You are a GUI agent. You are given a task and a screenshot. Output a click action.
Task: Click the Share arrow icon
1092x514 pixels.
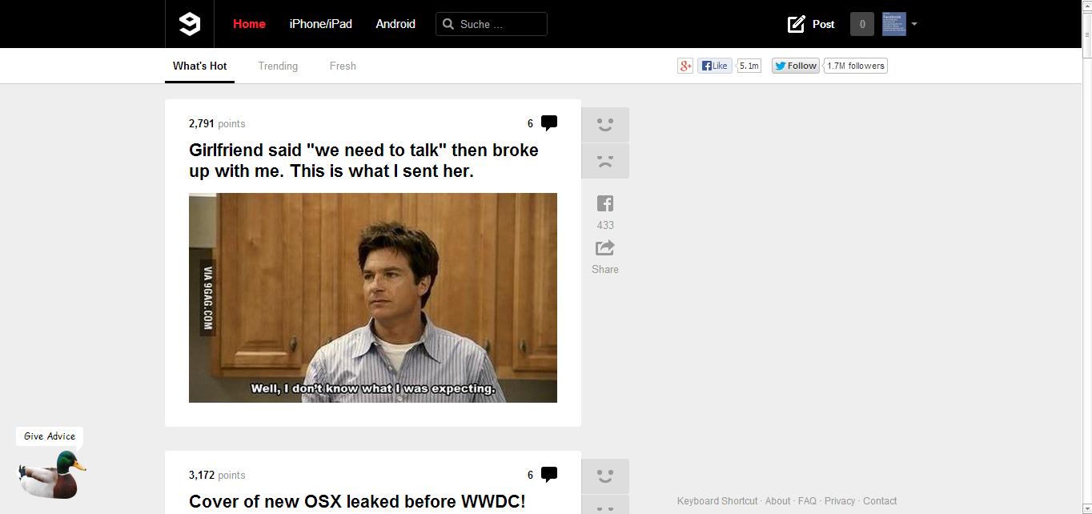point(605,249)
